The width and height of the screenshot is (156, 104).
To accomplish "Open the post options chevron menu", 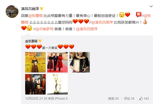I will tap(151, 6).
